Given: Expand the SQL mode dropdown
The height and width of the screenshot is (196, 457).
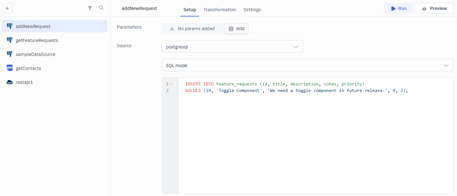Looking at the screenshot, I should (307, 66).
